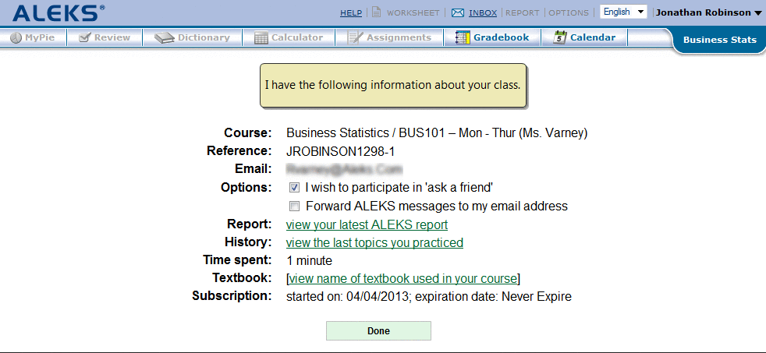Click the Gradebook icon
The width and height of the screenshot is (766, 353).
coord(462,37)
